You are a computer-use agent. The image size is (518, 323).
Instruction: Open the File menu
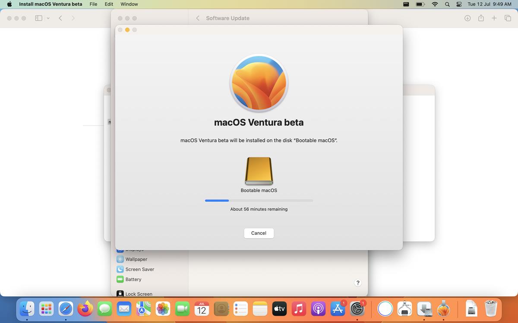coord(93,4)
